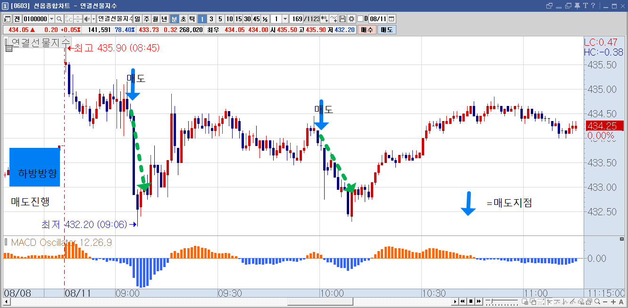Zoom in chart with plus icon
628x308 pixels.
613,302
